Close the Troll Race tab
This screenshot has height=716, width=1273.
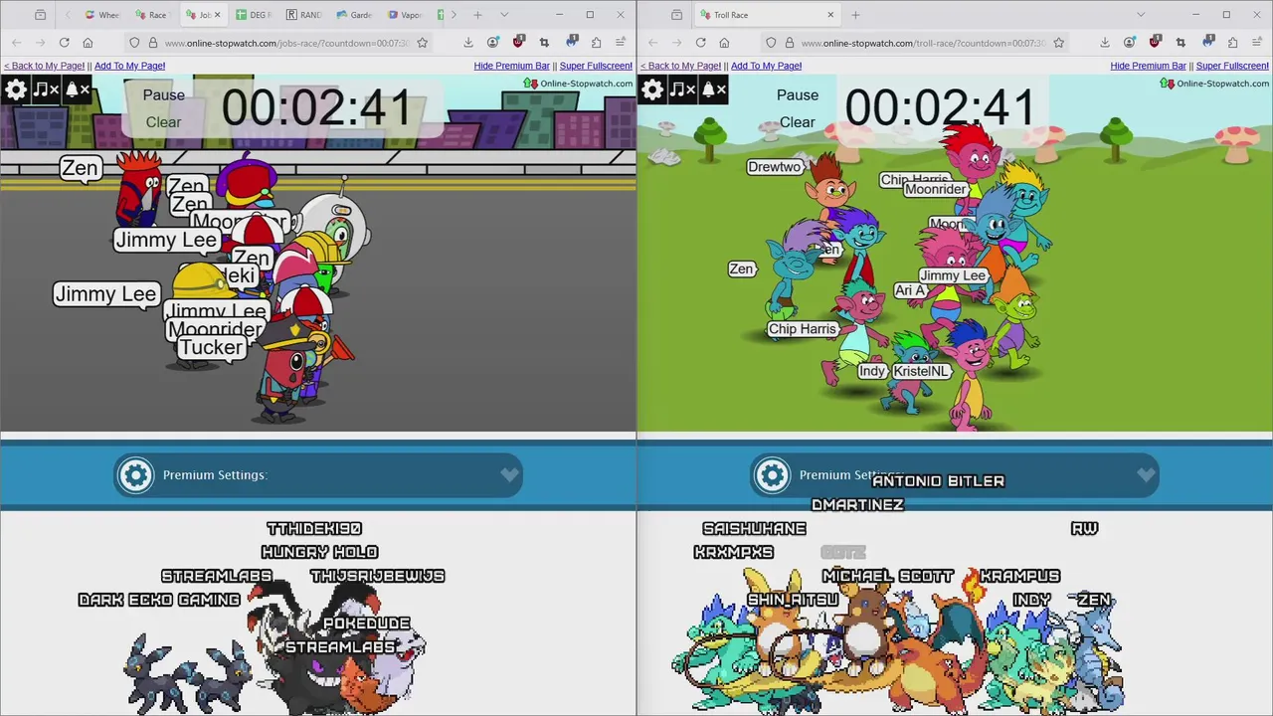830,15
